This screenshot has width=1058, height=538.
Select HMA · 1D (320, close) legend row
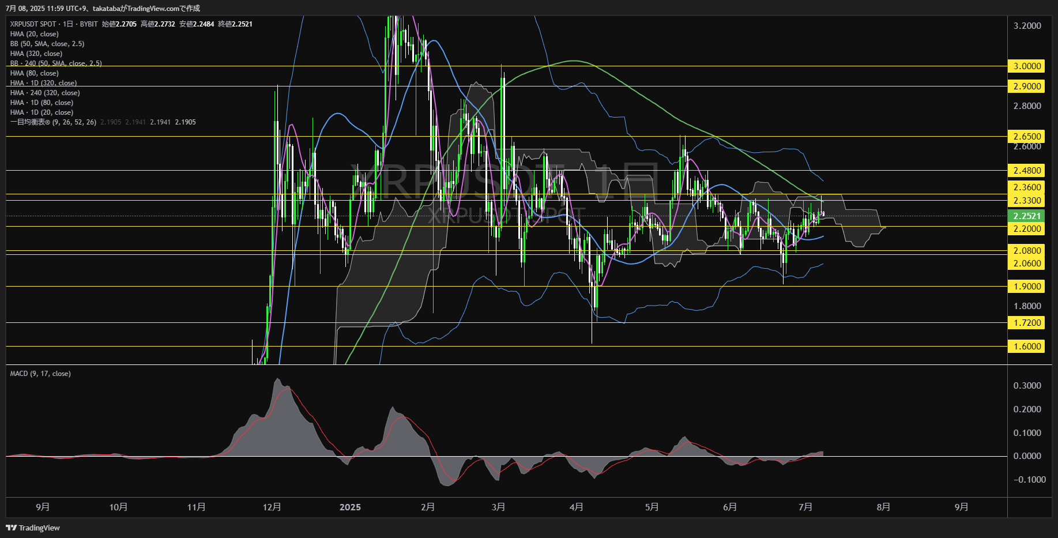43,83
